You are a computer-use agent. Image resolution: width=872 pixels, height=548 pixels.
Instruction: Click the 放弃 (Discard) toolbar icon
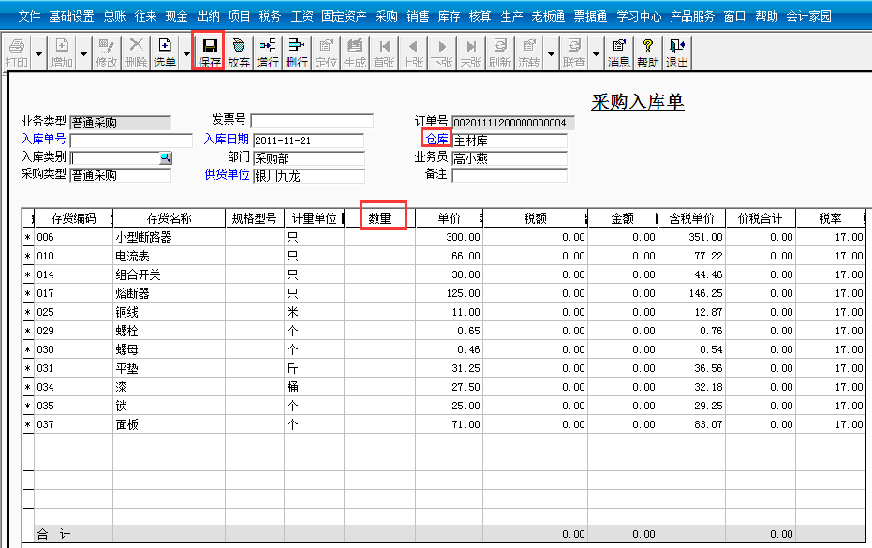(x=239, y=51)
